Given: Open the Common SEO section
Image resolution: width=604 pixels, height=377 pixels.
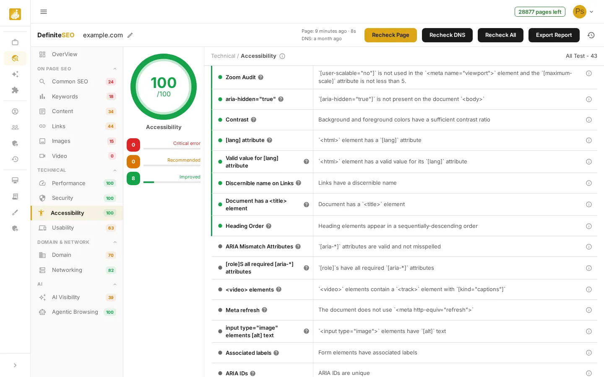Looking at the screenshot, I should (77, 82).
